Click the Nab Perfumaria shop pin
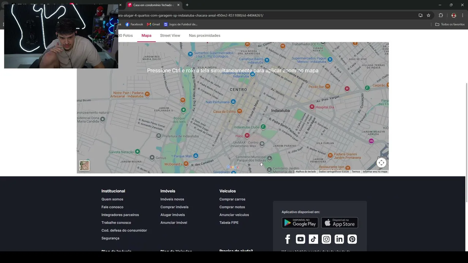This screenshot has height=263, width=468. (233, 102)
